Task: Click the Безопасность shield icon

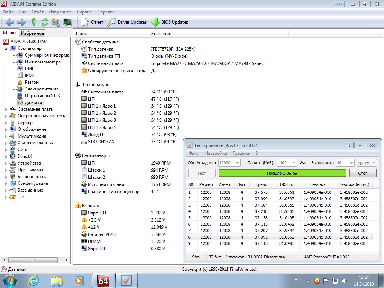Action: (x=13, y=177)
